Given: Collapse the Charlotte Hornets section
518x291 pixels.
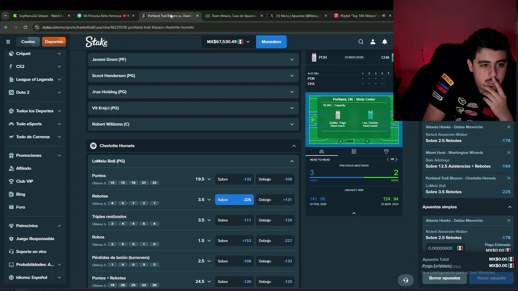Looking at the screenshot, I should pos(294,145).
